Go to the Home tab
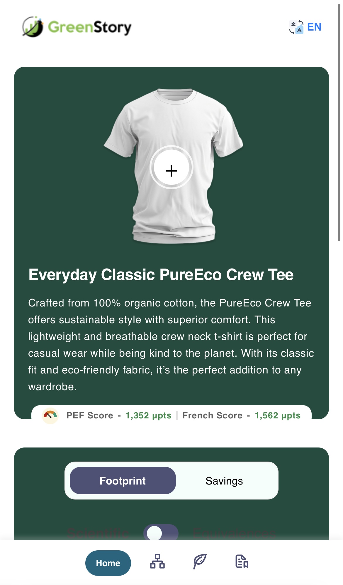The height and width of the screenshot is (585, 343). tap(108, 563)
